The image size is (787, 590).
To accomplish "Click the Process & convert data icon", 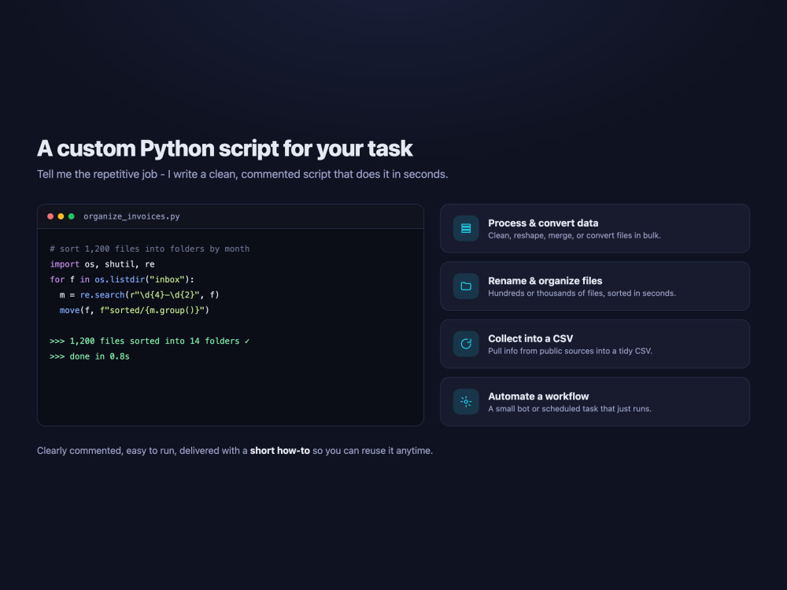I will (466, 228).
